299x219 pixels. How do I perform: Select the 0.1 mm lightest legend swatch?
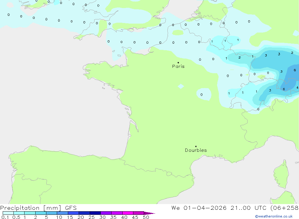point(8,213)
